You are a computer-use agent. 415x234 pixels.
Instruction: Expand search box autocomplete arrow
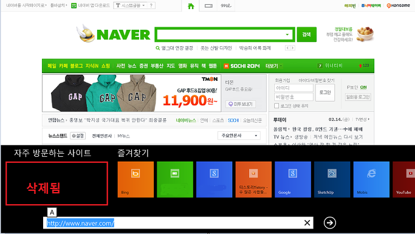coord(287,35)
